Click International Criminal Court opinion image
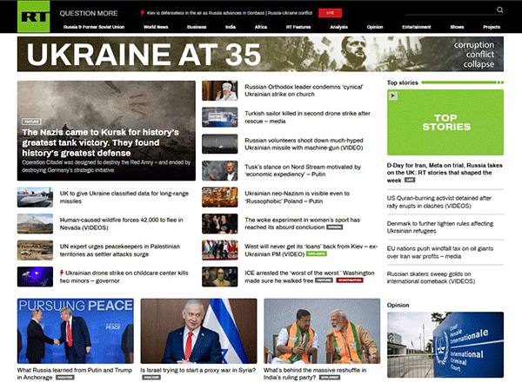This screenshot has height=382, width=522. [445, 345]
